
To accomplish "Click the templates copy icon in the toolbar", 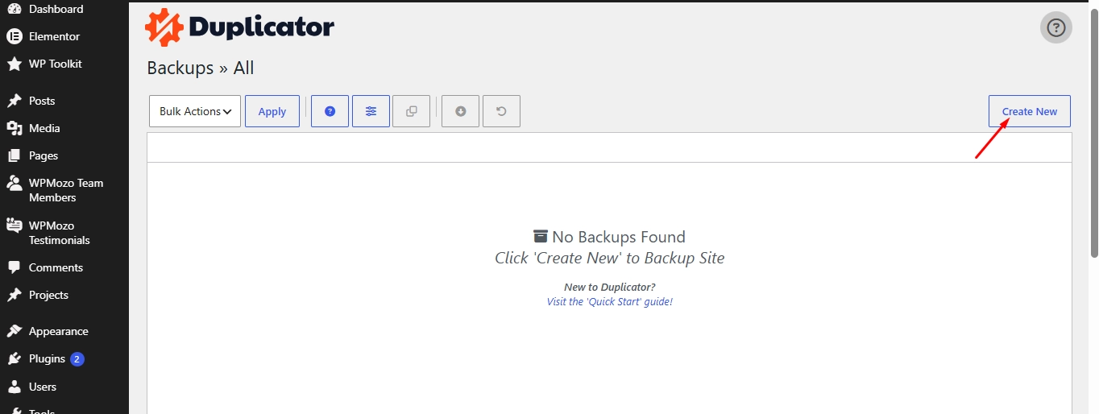I will coord(412,111).
